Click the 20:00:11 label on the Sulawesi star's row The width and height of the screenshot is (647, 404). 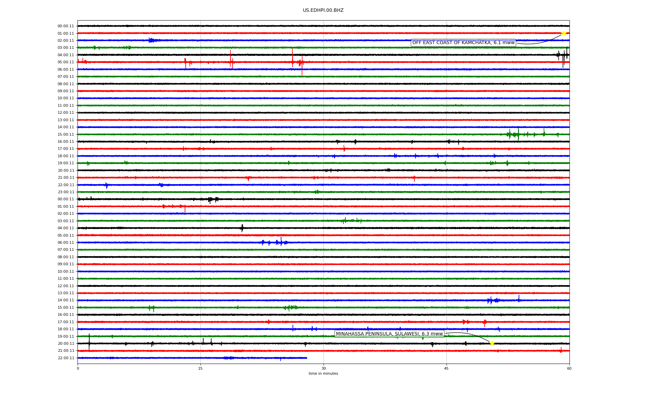(66, 344)
